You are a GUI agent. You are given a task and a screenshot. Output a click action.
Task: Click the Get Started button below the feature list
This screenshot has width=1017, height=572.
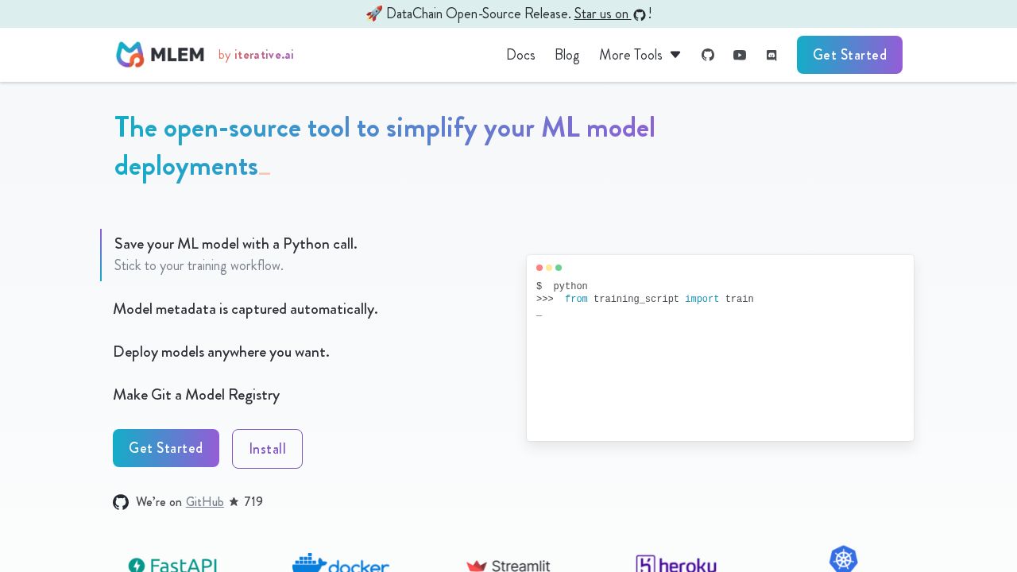pyautogui.click(x=166, y=448)
